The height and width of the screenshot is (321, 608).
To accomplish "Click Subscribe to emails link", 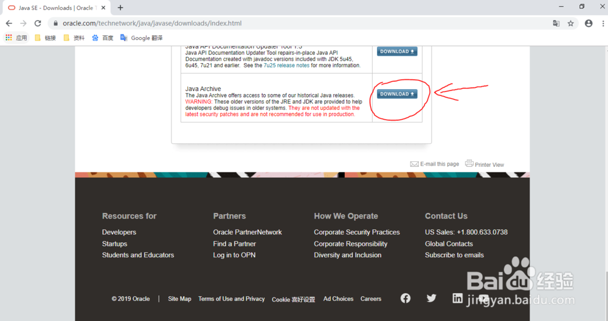I will pos(454,255).
